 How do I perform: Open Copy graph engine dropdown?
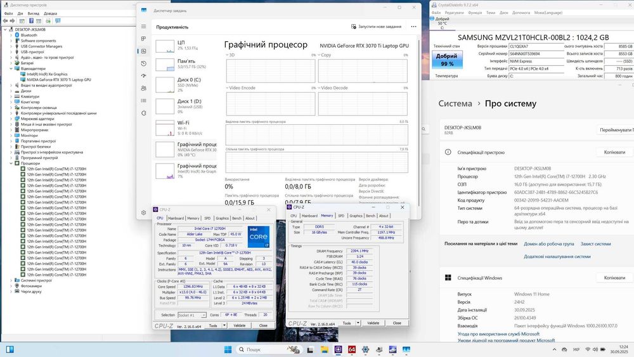click(319, 55)
